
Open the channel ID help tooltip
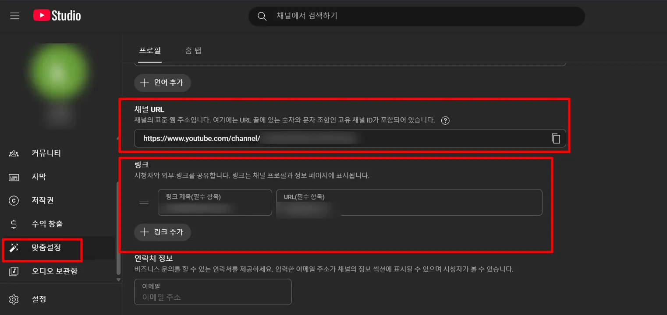tap(445, 120)
